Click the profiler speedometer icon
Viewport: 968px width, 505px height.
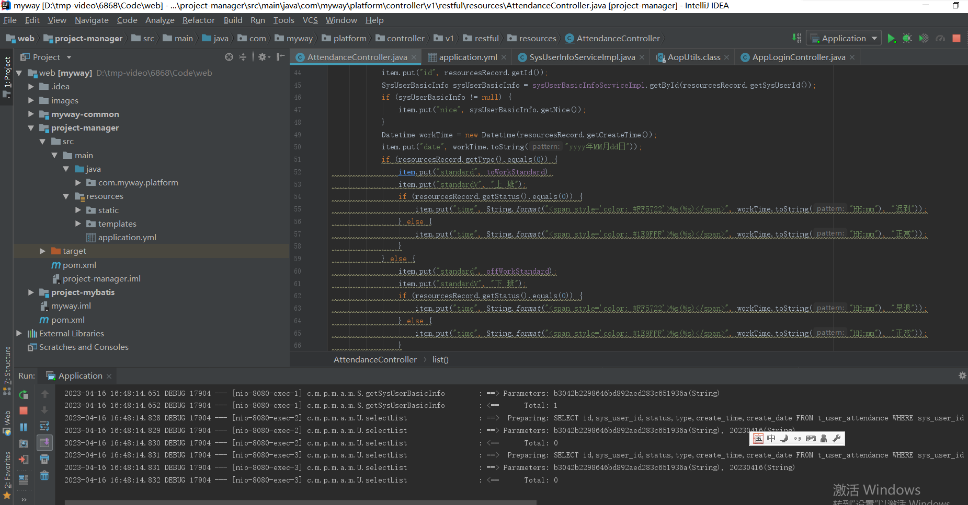940,38
